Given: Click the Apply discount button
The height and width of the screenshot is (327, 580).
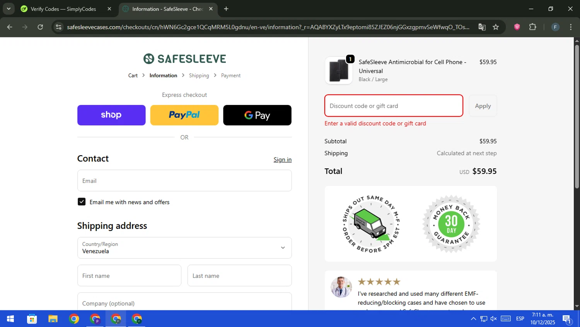Looking at the screenshot, I should 483,106.
